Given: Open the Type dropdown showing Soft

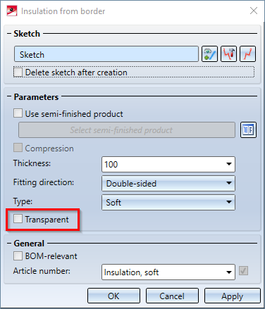Looking at the screenshot, I should [168, 202].
